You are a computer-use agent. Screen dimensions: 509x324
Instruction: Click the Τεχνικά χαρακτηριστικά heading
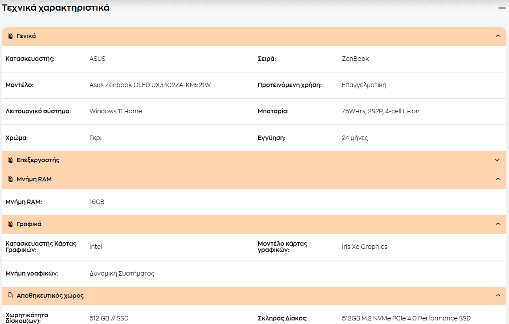click(x=56, y=8)
